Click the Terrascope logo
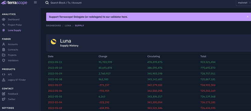Viewport: 251px width, 111px height. pyautogui.click(x=14, y=2)
